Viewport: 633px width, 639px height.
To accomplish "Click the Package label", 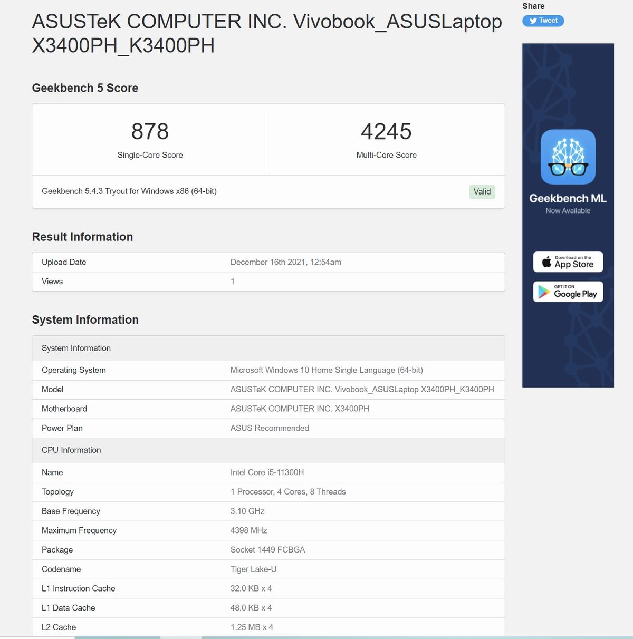I will [x=57, y=550].
